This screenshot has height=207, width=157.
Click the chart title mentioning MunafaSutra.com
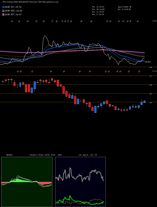(x=30, y=2)
